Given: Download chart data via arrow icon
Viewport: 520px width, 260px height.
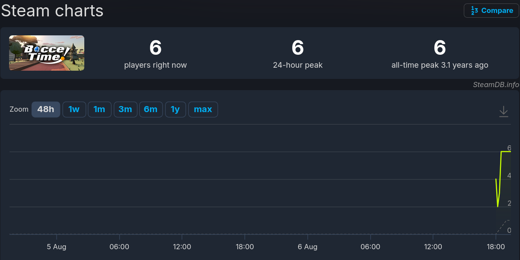Looking at the screenshot, I should [x=504, y=112].
